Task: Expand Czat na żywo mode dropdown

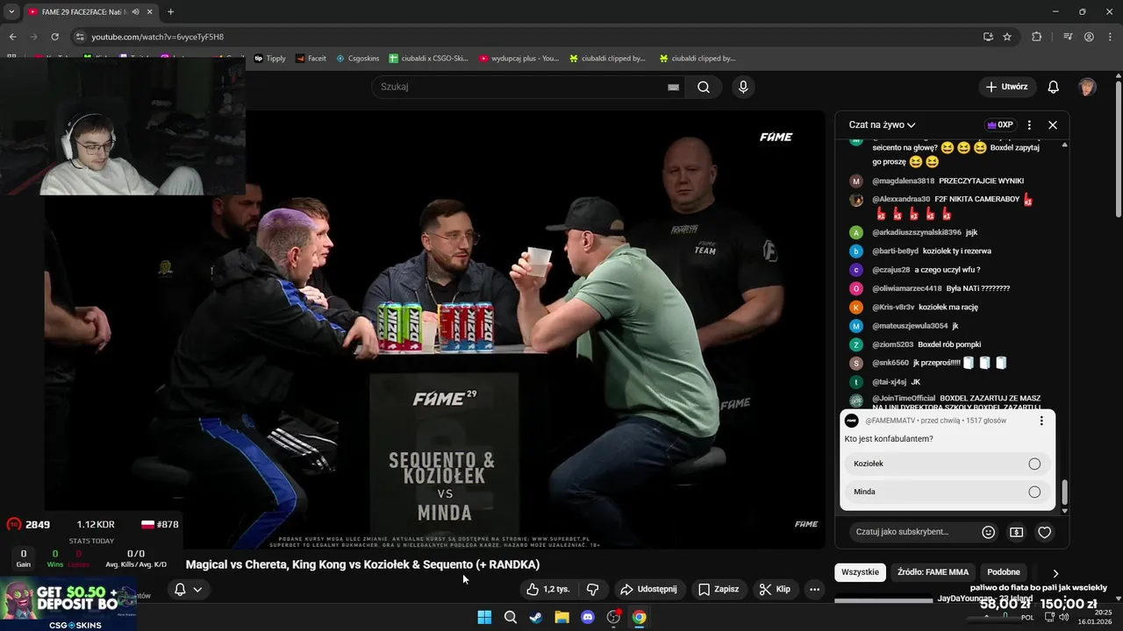Action: click(882, 125)
